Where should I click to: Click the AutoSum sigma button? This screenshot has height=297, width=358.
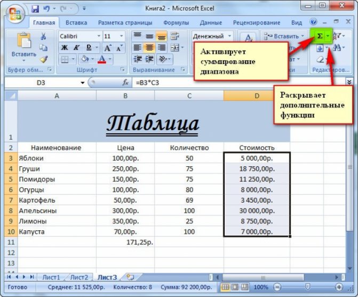point(320,36)
